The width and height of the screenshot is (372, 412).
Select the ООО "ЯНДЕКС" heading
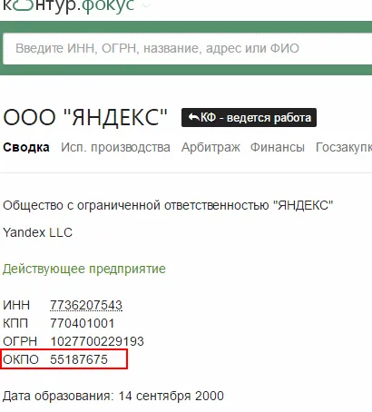coord(85,117)
